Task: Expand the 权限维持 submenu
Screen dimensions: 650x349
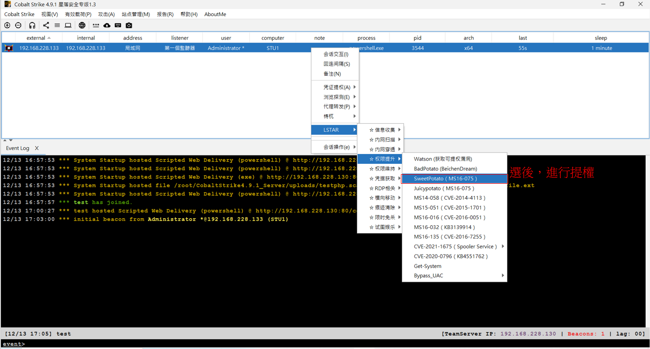Action: point(380,169)
